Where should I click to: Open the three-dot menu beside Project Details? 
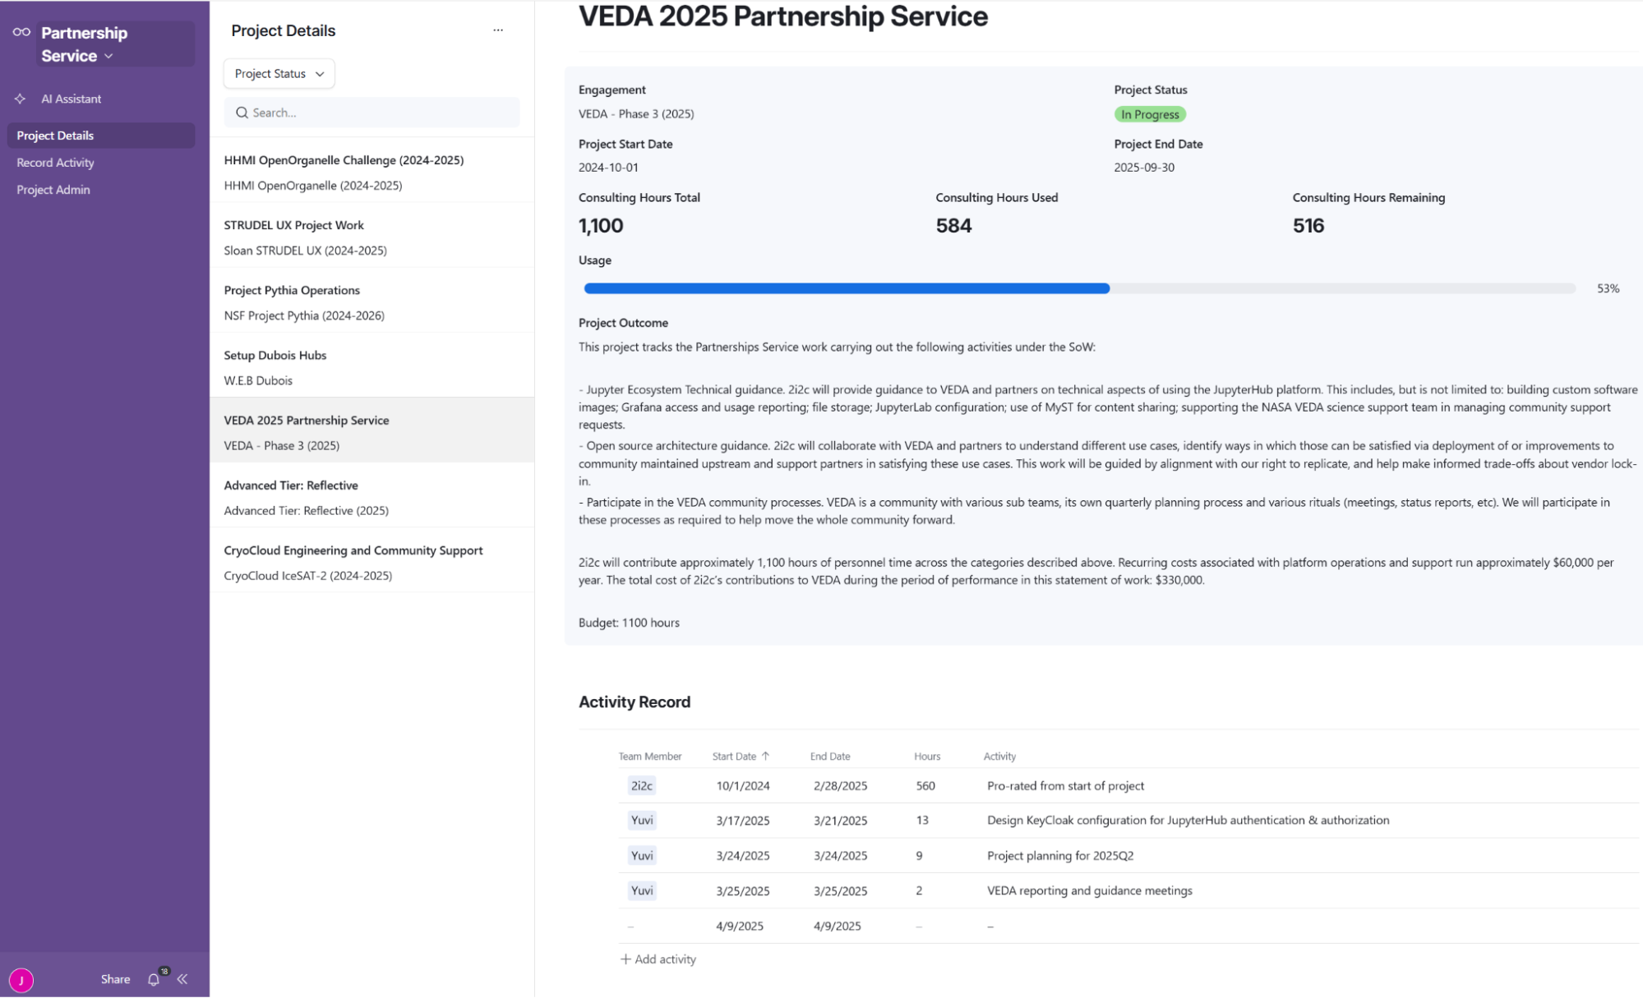coord(498,30)
